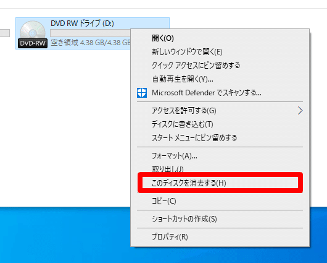Choose Microsoft Defender でスキャンする...
The image size is (327, 263).
pyautogui.click(x=220, y=92)
